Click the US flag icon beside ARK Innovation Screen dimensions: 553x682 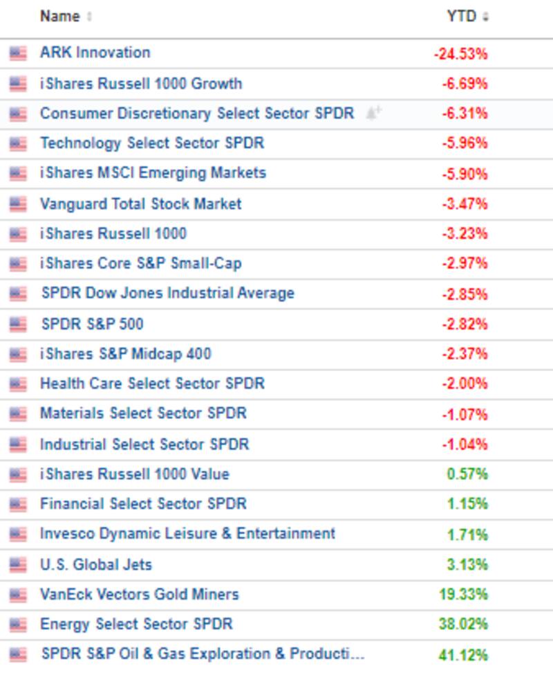click(18, 53)
